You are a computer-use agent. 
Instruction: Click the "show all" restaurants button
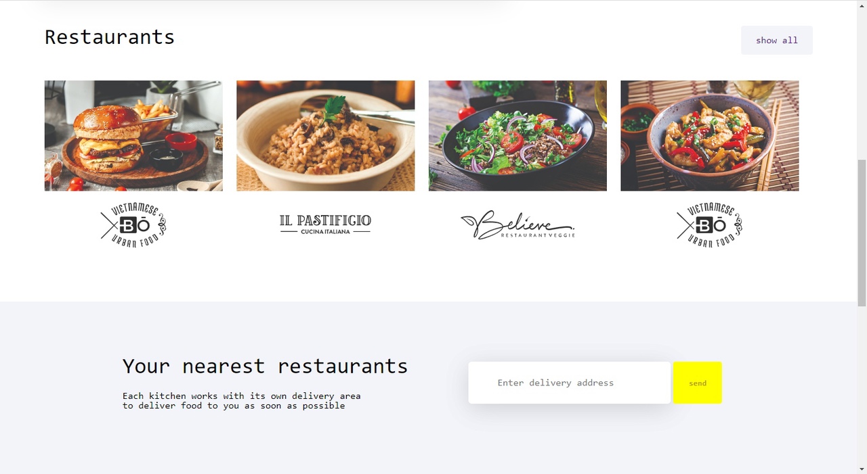(x=776, y=41)
